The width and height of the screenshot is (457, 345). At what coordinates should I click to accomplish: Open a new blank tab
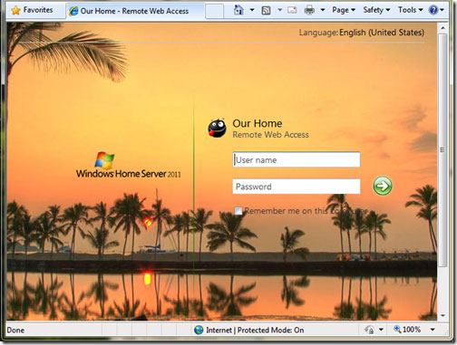[214, 11]
